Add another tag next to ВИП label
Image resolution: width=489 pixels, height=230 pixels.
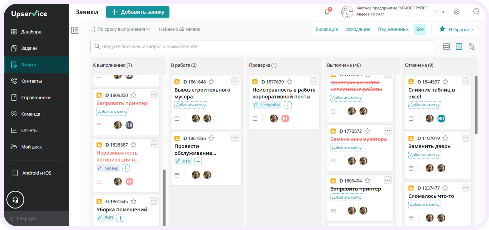coord(120,218)
